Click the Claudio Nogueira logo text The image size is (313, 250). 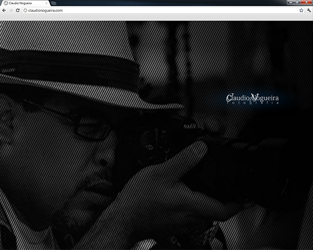[252, 98]
